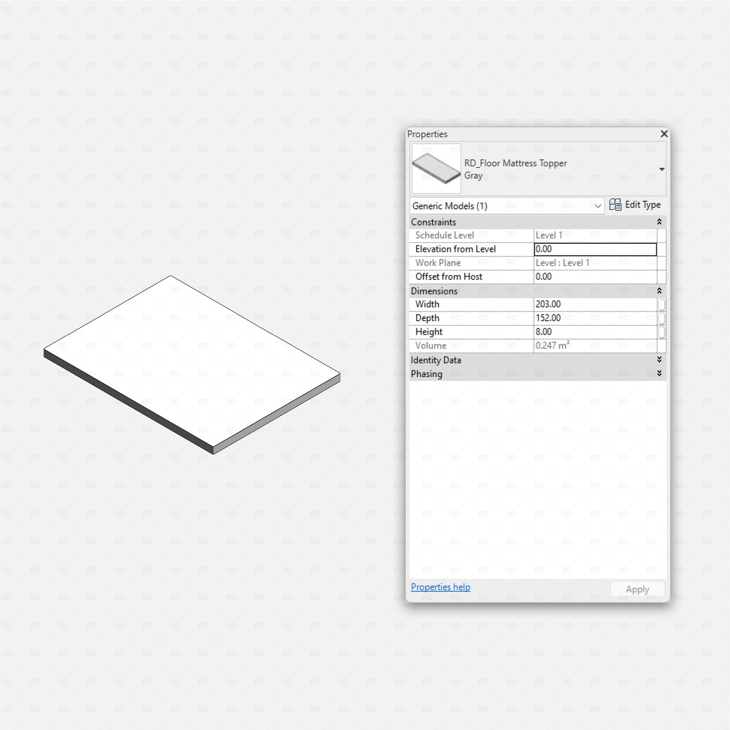Click the Offset from Host value field
Screen dimensions: 730x730
click(595, 277)
